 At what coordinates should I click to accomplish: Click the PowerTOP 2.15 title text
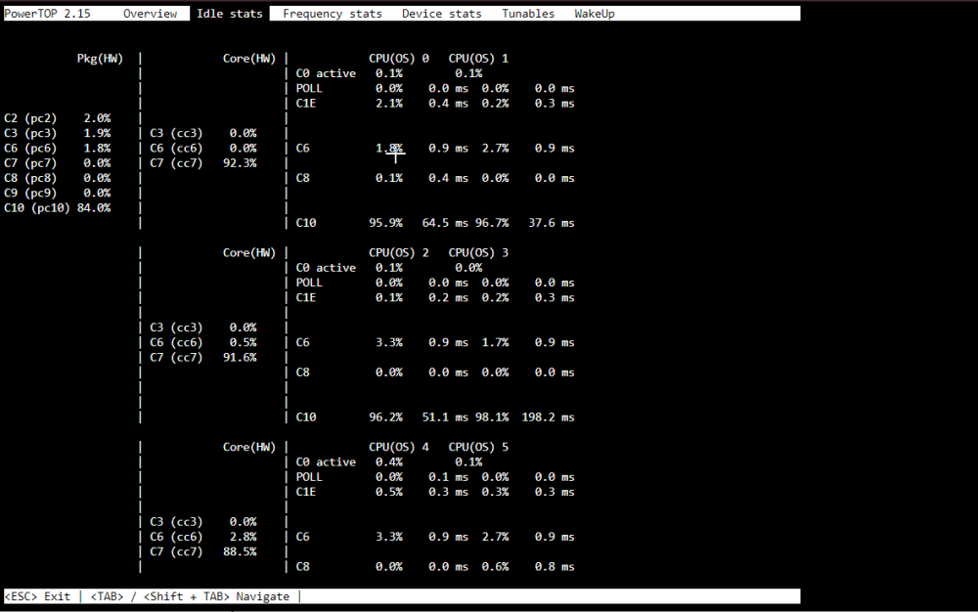coord(47,14)
